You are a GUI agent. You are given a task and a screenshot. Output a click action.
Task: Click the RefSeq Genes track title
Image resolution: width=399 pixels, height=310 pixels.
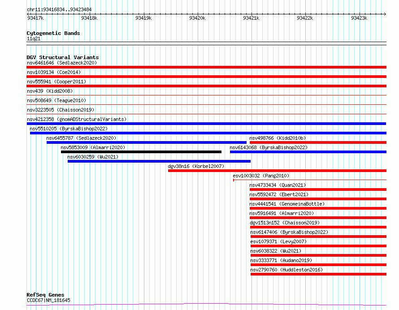[x=45, y=295]
